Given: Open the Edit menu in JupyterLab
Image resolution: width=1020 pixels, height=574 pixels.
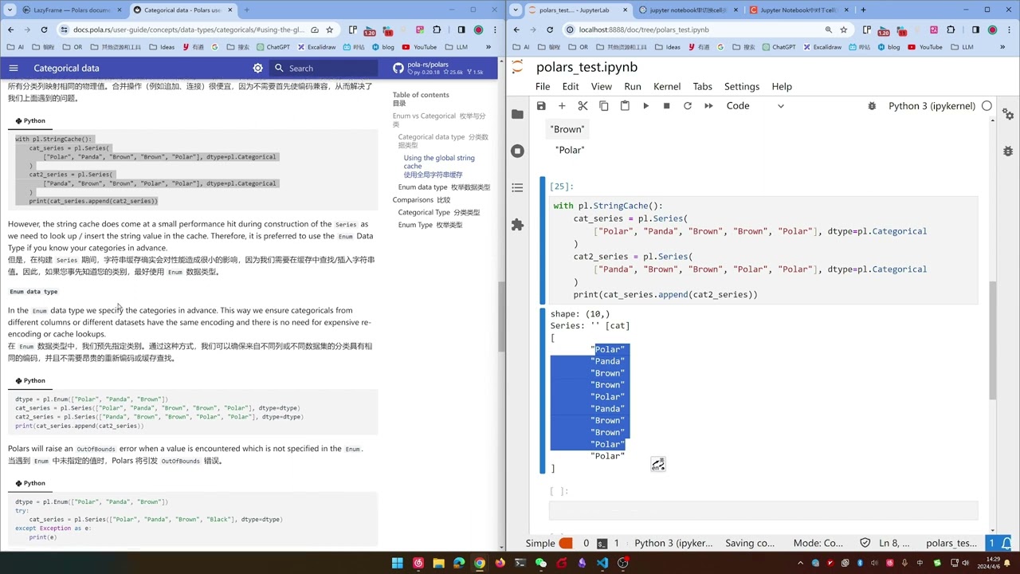Looking at the screenshot, I should 570,86.
